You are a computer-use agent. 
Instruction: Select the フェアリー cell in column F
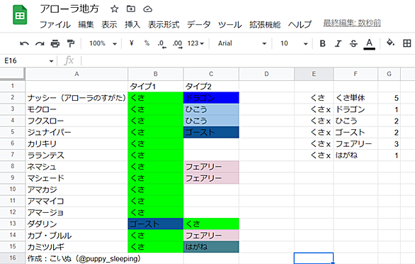click(356, 143)
